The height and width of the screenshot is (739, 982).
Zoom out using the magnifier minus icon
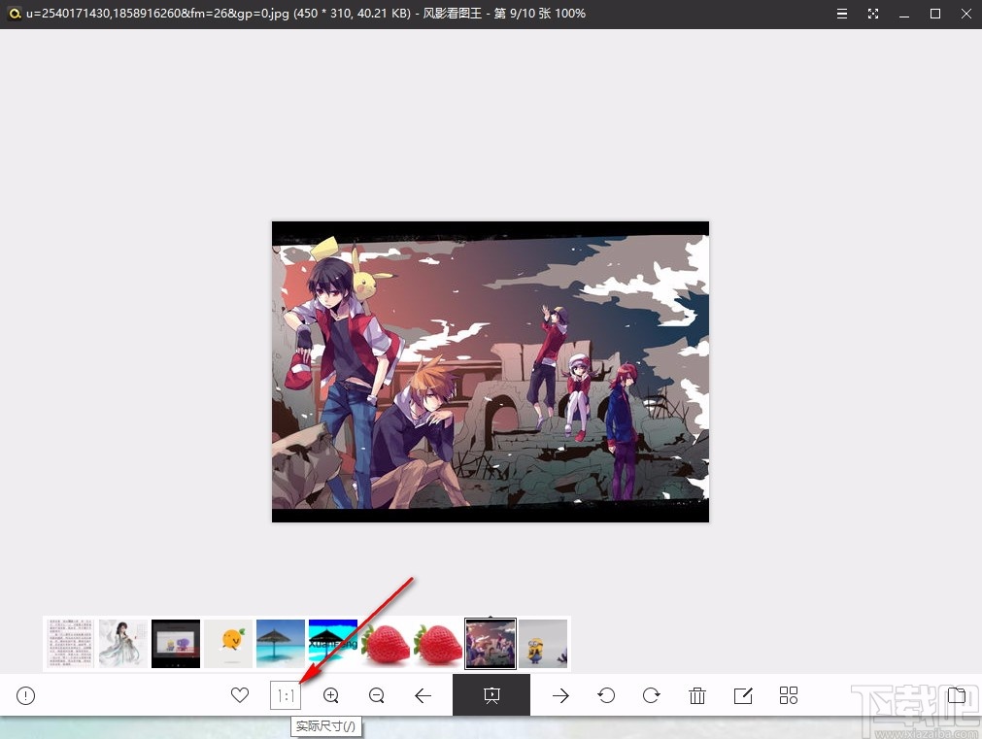pos(377,695)
